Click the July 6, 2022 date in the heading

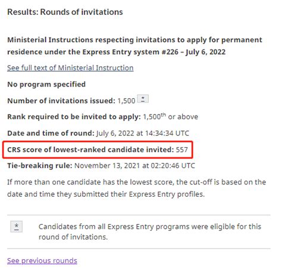pos(206,52)
